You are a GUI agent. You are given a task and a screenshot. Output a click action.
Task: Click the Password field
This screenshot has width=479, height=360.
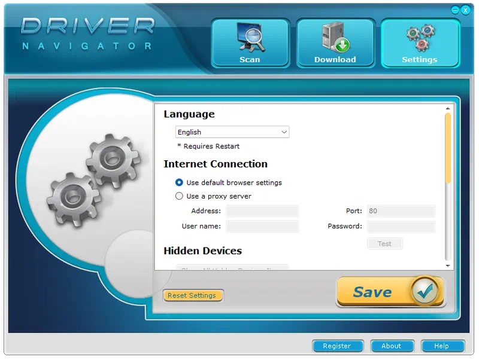pyautogui.click(x=401, y=227)
